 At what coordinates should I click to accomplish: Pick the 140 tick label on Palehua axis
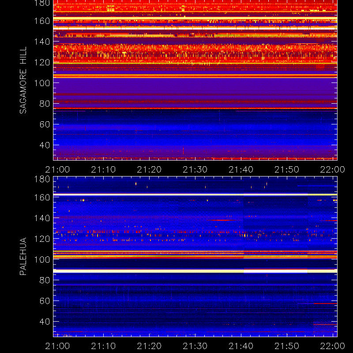coord(42,218)
